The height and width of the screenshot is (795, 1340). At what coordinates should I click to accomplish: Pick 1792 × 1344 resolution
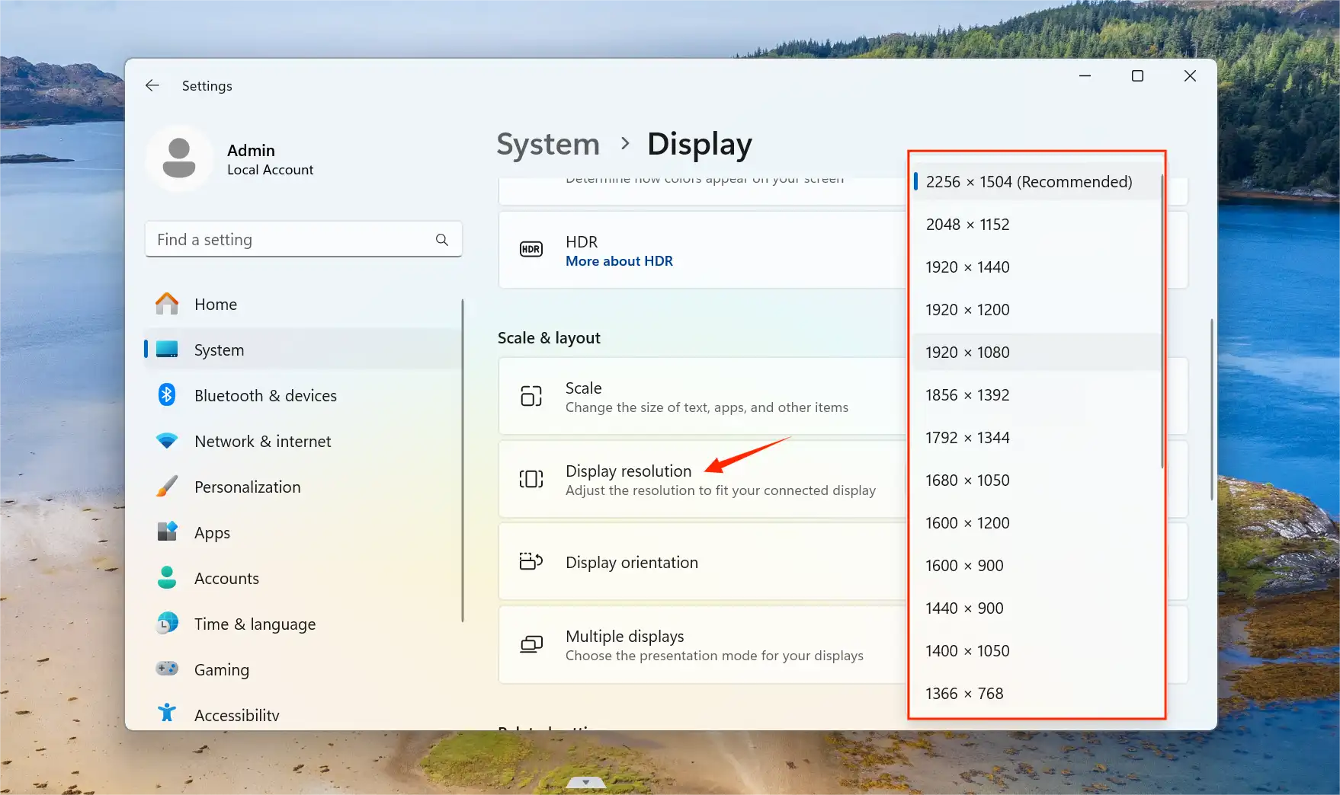[x=1036, y=437]
